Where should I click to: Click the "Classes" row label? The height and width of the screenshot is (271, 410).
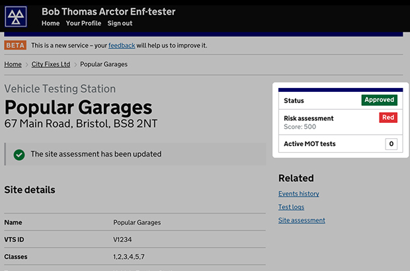click(x=16, y=256)
